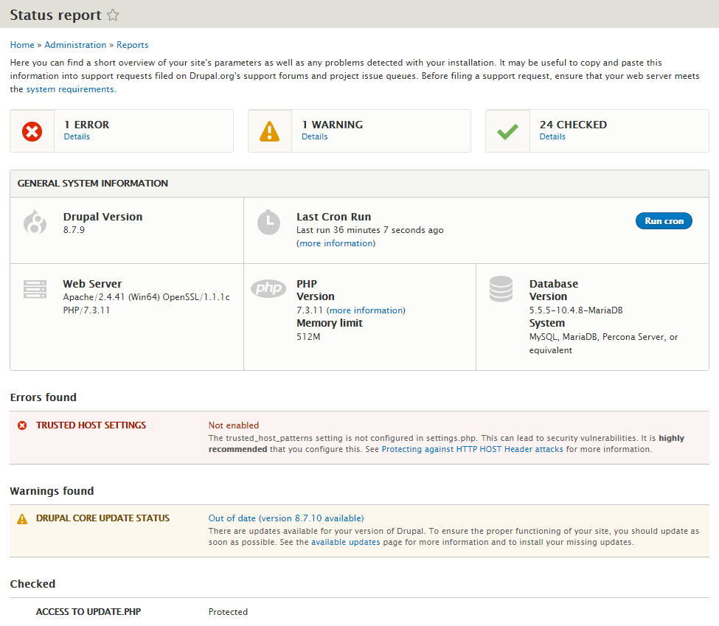Click the green checkmark in 24 CHECKED card
Screen dimensions: 719x626
(507, 132)
